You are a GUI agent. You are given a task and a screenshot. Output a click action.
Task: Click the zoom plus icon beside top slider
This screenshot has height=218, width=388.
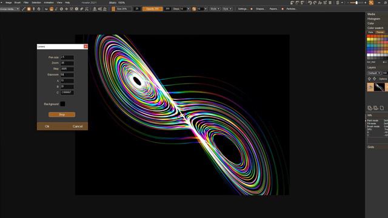pyautogui.click(x=365, y=2)
